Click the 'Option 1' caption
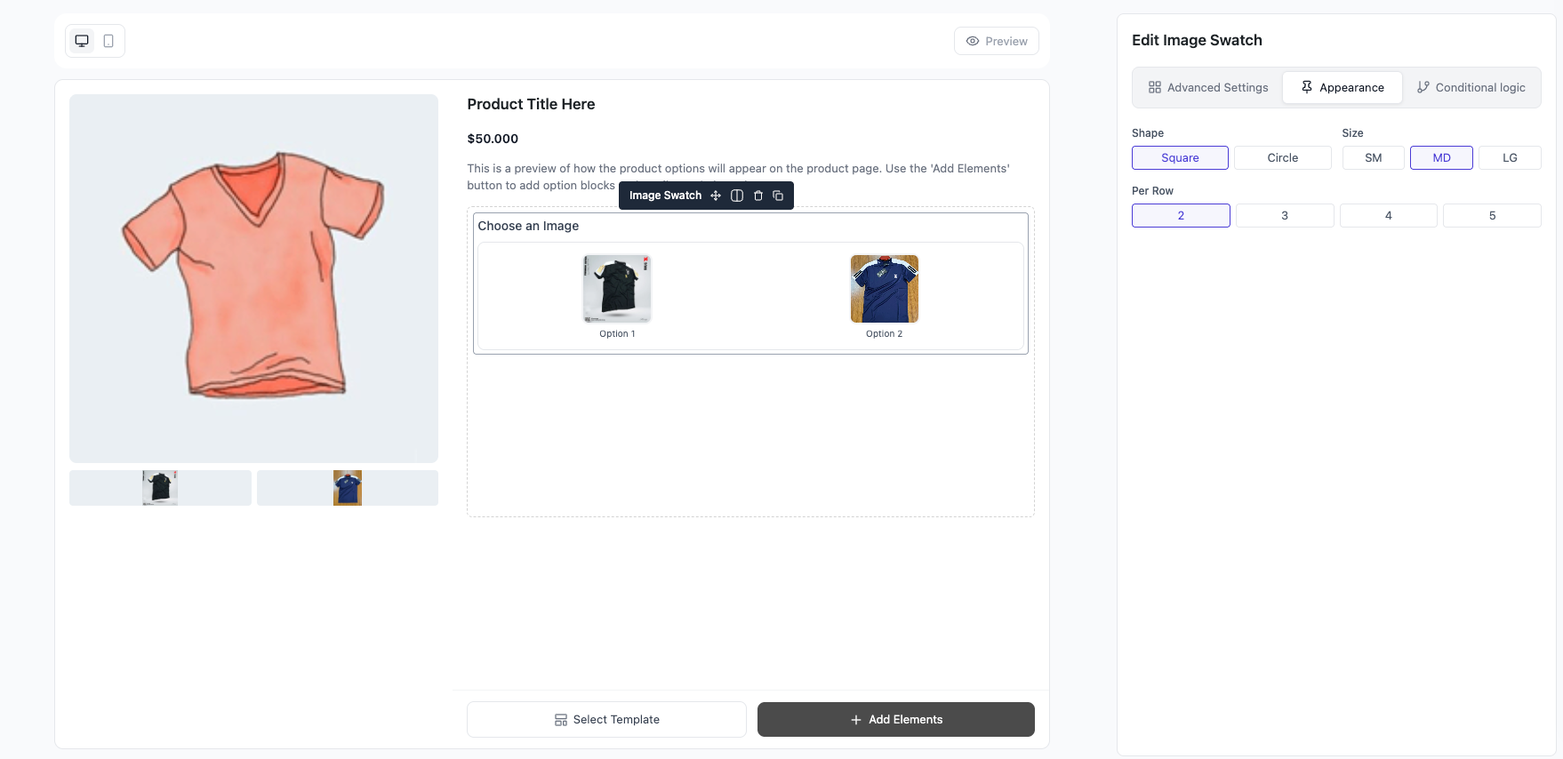 pyautogui.click(x=617, y=334)
